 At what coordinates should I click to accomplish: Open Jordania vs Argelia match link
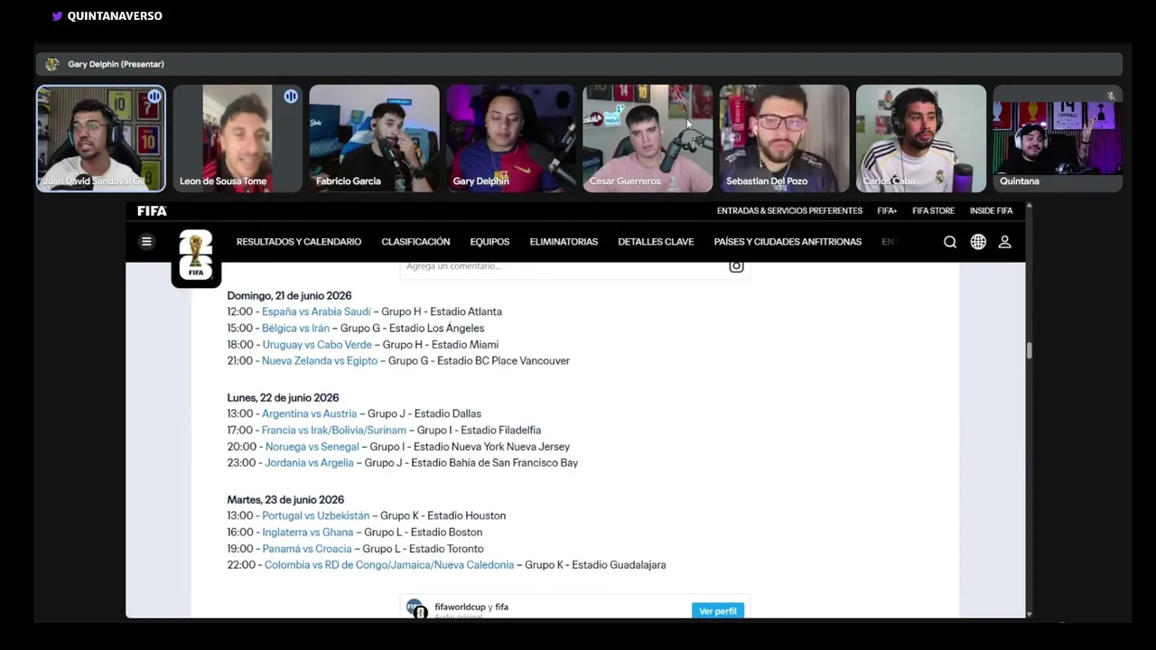coord(309,463)
